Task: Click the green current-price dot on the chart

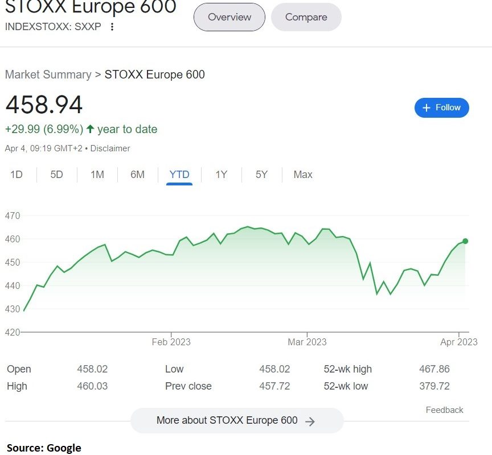Action: (465, 241)
